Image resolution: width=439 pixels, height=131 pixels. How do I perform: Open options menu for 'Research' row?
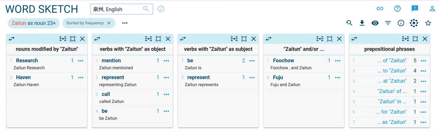(x=81, y=61)
